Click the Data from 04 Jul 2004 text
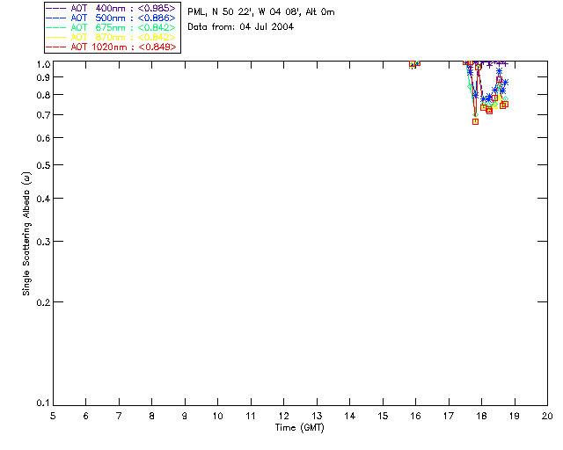This screenshot has width=563, height=450. point(240,26)
